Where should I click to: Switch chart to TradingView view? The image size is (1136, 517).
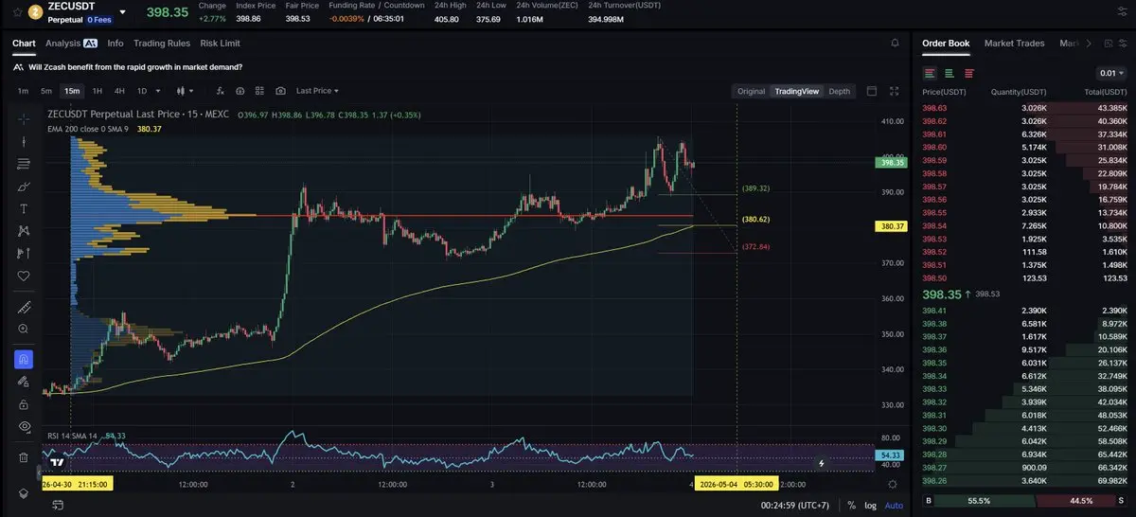pyautogui.click(x=796, y=91)
